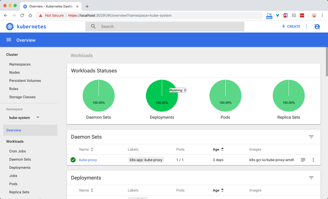The width and height of the screenshot is (328, 199).
Task: Click Workloads heading in sidebar
Action: click(x=15, y=141)
